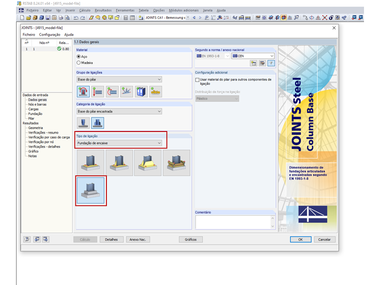Choose the SIKLA connection group icon

click(x=155, y=91)
